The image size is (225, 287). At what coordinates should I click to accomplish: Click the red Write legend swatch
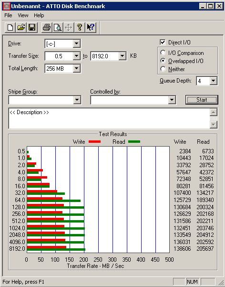pyautogui.click(x=94, y=142)
